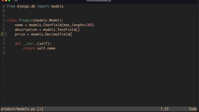Click relative line number 6 beside import line
Viewport: 199px width, 112px height.
(4, 6)
